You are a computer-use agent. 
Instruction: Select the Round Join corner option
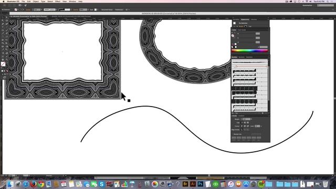[245, 126]
